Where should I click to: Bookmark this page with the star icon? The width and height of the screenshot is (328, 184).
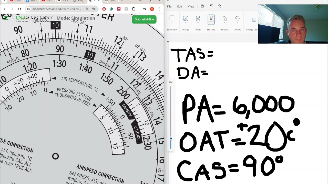94,9
